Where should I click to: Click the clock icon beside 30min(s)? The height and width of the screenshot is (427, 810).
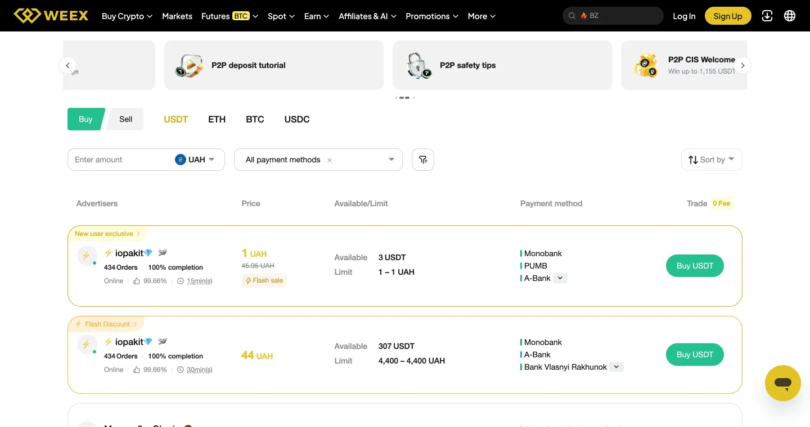tap(181, 370)
